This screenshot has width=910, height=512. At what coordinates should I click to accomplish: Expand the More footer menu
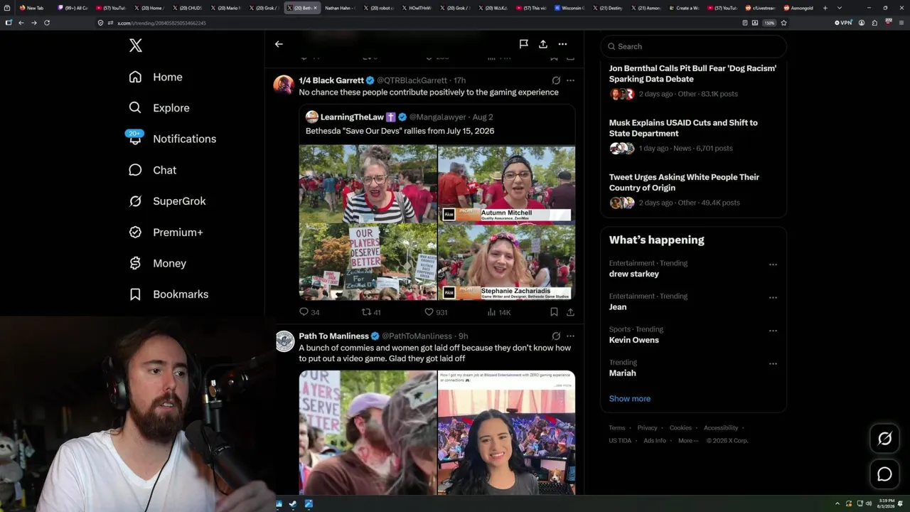coord(687,440)
